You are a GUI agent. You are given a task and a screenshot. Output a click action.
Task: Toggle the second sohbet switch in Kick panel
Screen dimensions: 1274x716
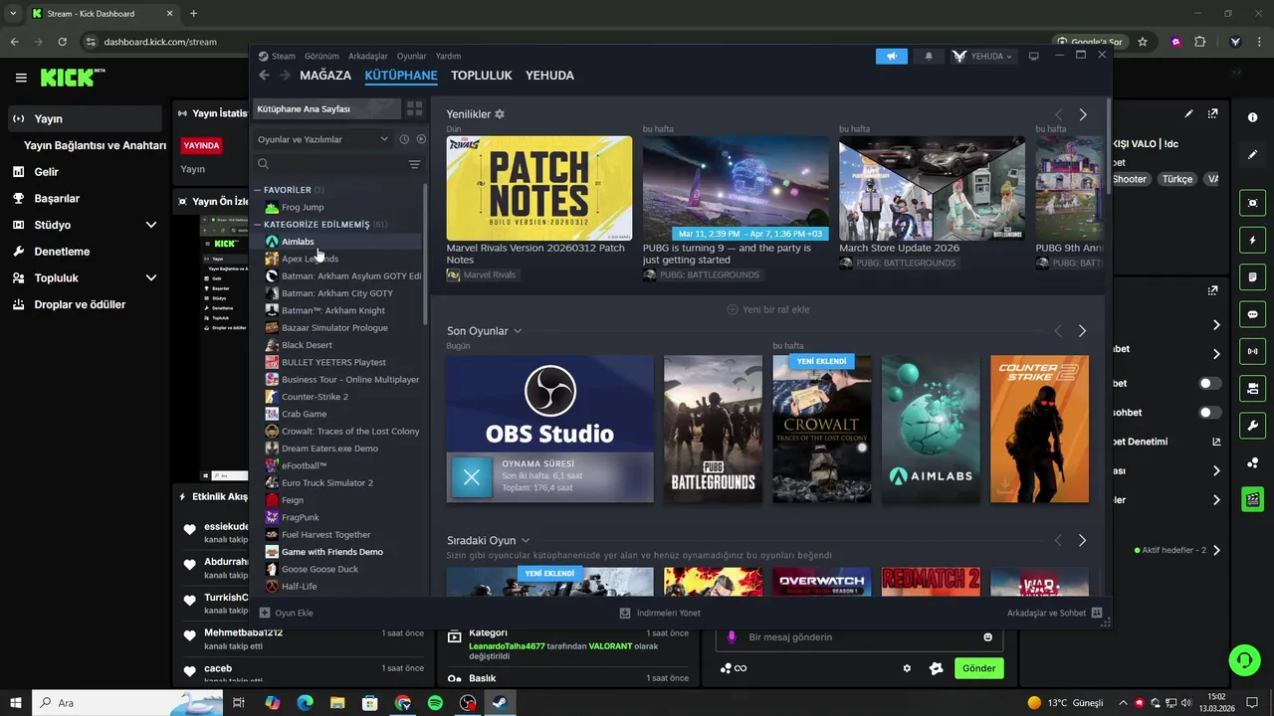(1209, 412)
